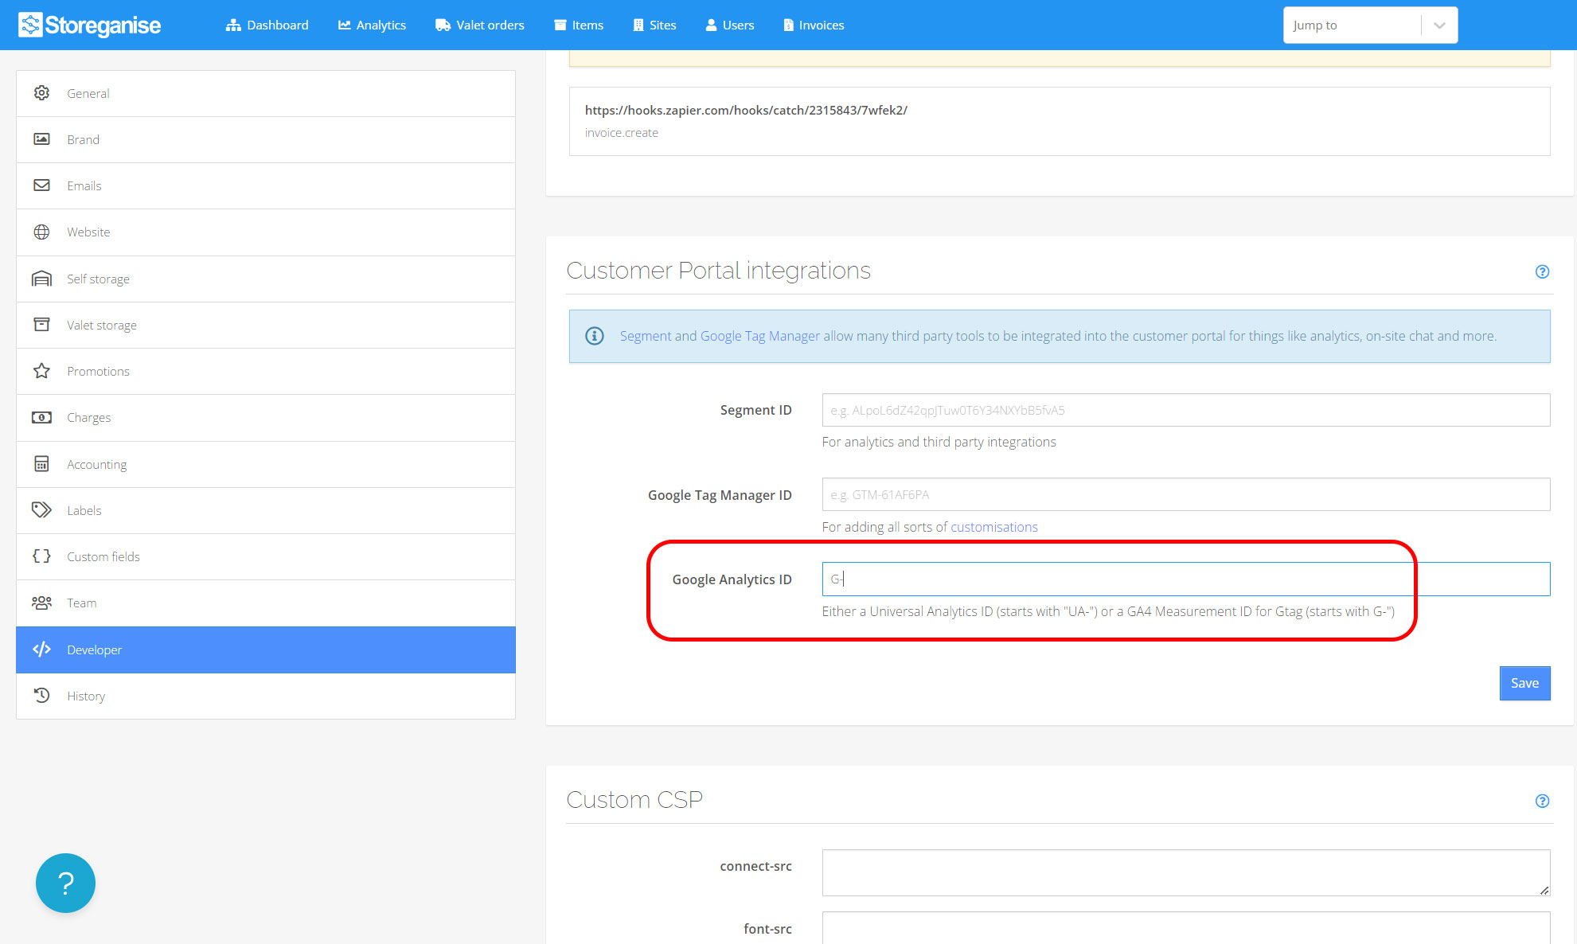Click the Custom fields braces icon
1577x944 pixels.
pyautogui.click(x=41, y=556)
